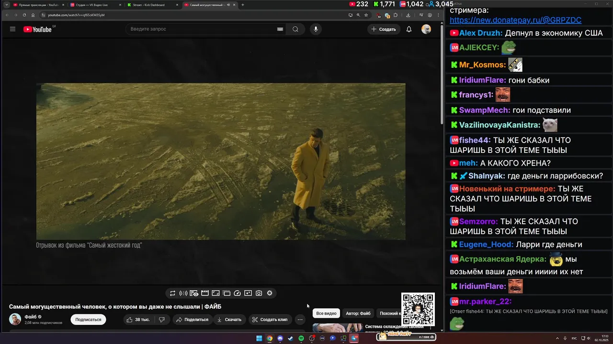613x344 pixels.
Task: Open the browser extensions puzzle icon
Action: pyautogui.click(x=395, y=15)
